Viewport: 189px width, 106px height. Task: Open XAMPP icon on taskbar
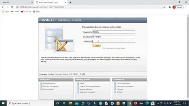[x=118, y=103]
